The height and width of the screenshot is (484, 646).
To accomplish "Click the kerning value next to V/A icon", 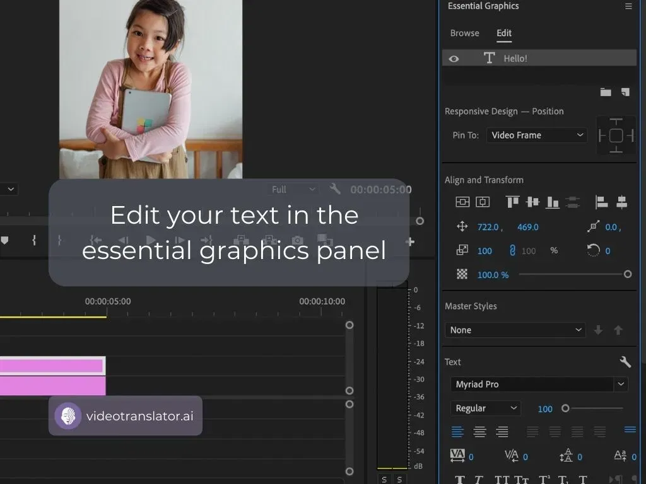I will click(x=526, y=457).
